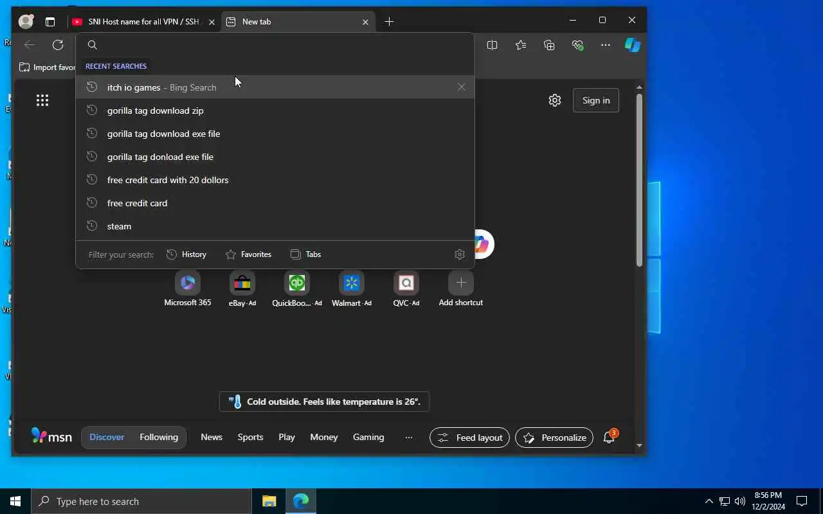Click the Edge taskbar icon
This screenshot has height=514, width=823.
[301, 501]
